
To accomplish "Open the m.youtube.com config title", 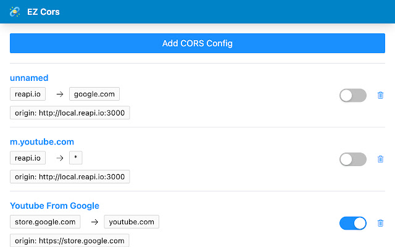I will point(42,142).
